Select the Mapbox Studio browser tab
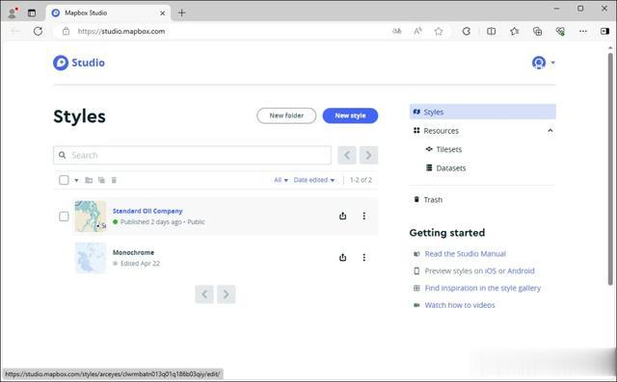 pyautogui.click(x=108, y=13)
